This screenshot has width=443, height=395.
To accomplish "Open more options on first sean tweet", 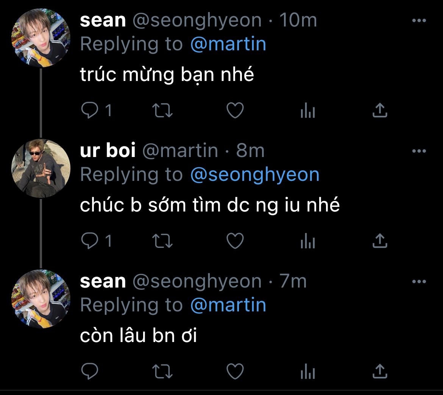I will tap(419, 21).
